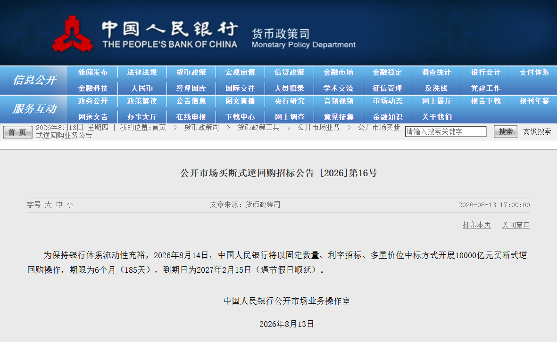Click the timestamp 2026-08-13 17:00:00
557x342 pixels.
pos(494,205)
